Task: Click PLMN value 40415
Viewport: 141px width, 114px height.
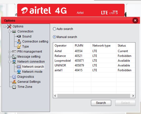Action: pyautogui.click(x=79, y=70)
